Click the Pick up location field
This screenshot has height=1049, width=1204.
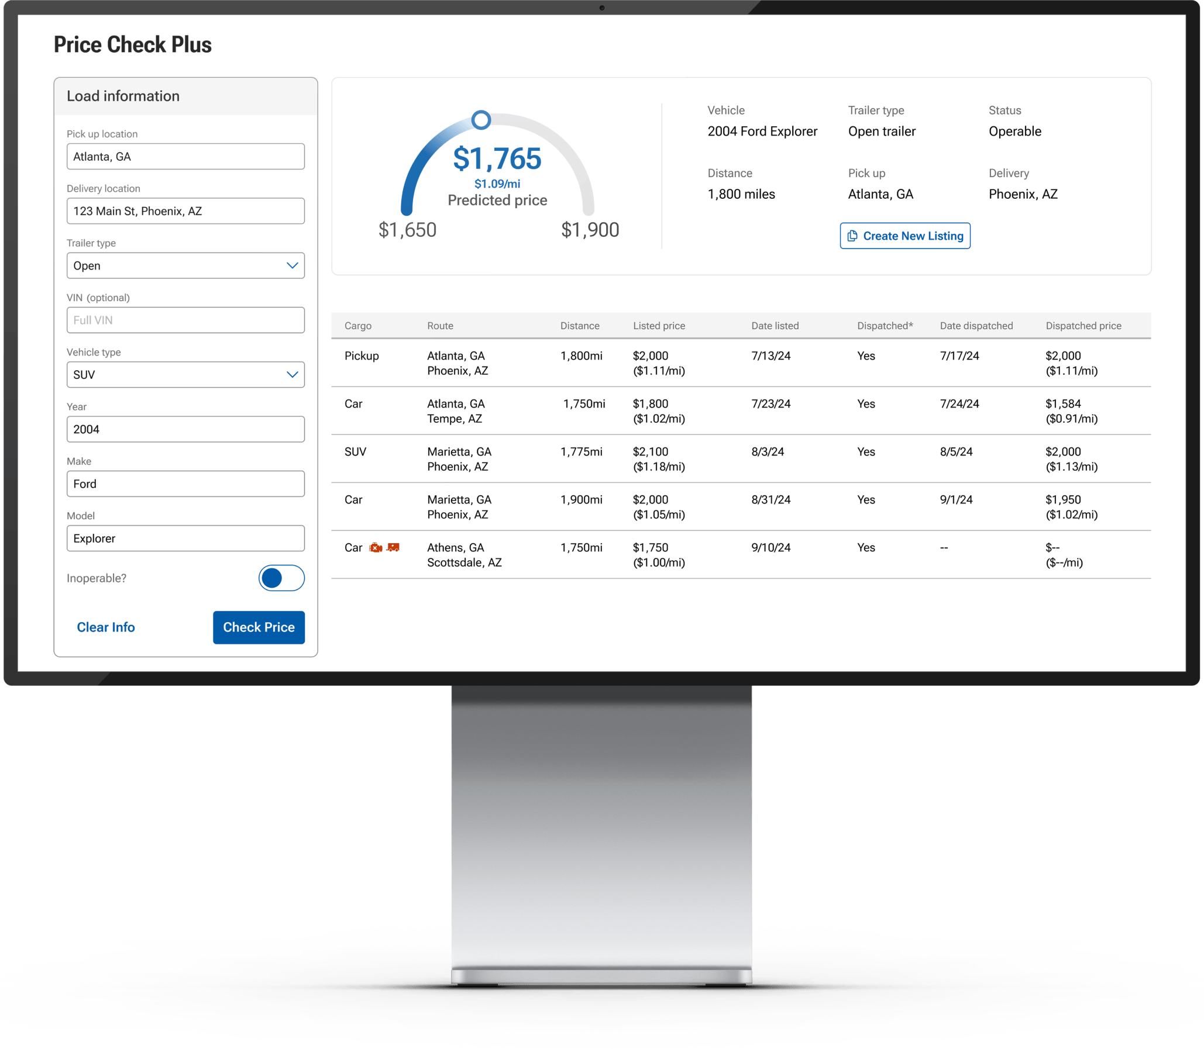[x=185, y=156]
